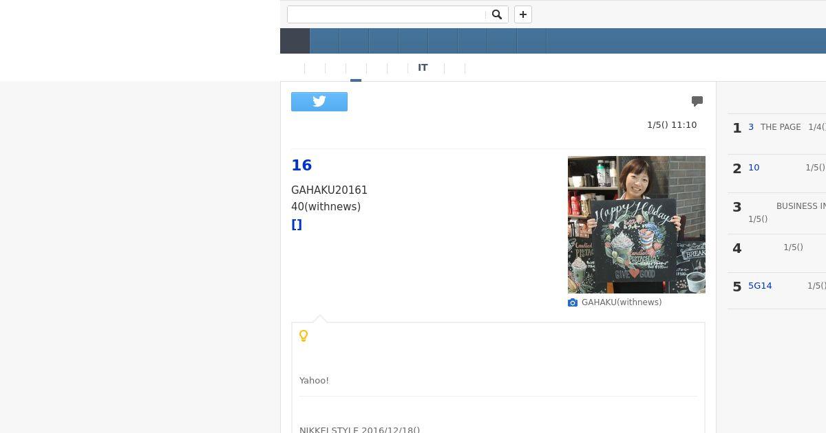Select the IT category tab
The width and height of the screenshot is (826, 433).
click(x=423, y=68)
